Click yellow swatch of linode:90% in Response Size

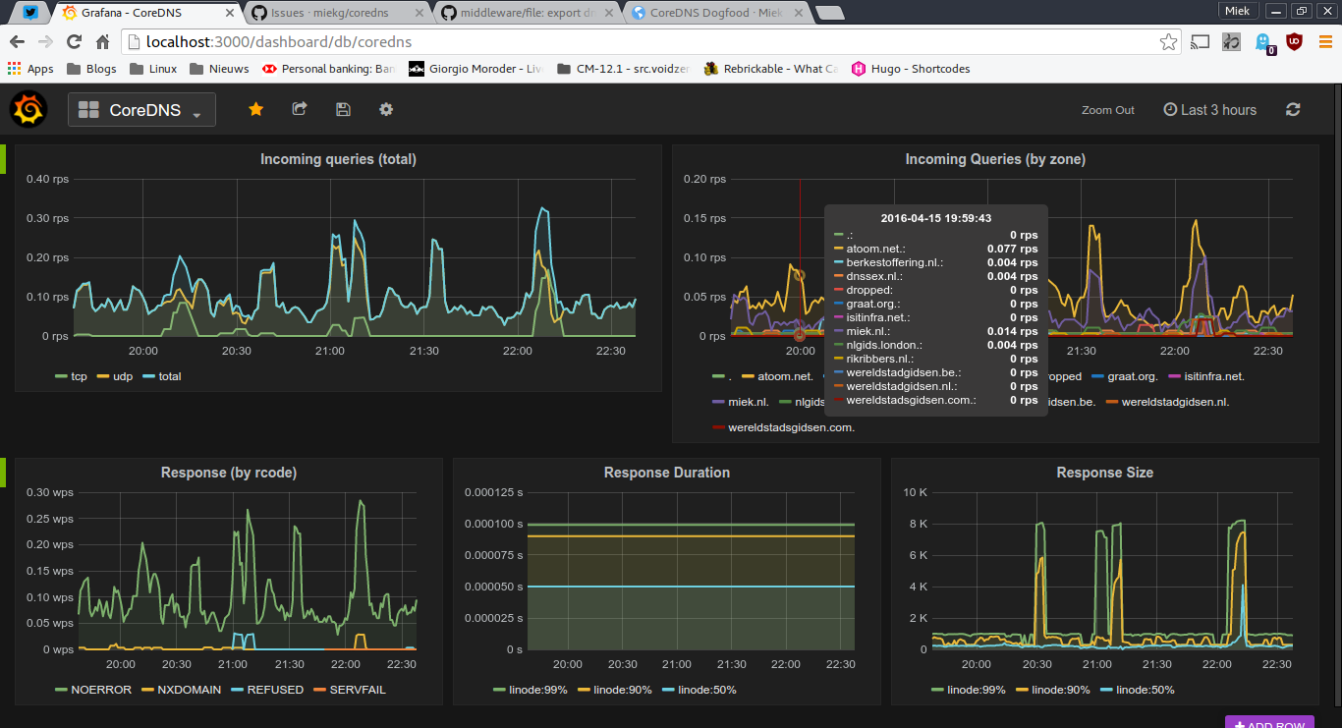tap(1022, 690)
